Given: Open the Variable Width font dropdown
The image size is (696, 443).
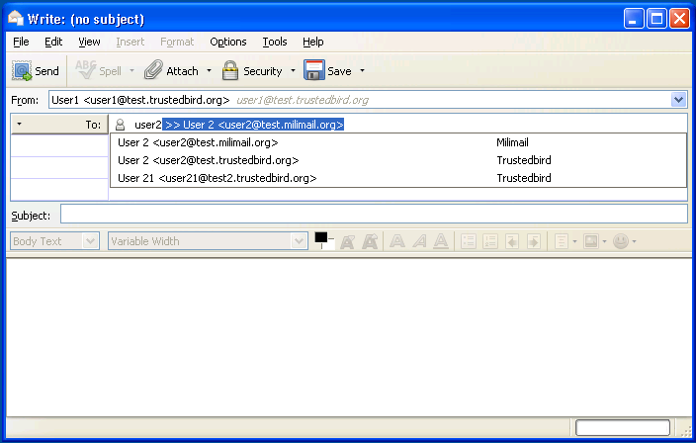Looking at the screenshot, I should click(x=208, y=241).
